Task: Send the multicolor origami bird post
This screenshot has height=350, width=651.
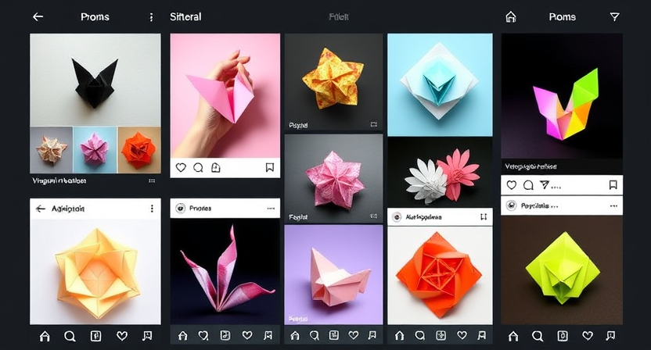Action: pos(545,185)
